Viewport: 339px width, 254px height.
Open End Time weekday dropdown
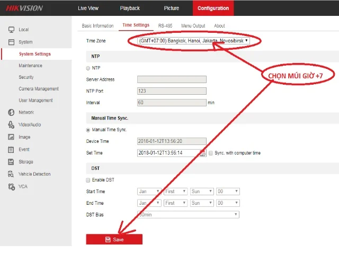[x=202, y=203]
